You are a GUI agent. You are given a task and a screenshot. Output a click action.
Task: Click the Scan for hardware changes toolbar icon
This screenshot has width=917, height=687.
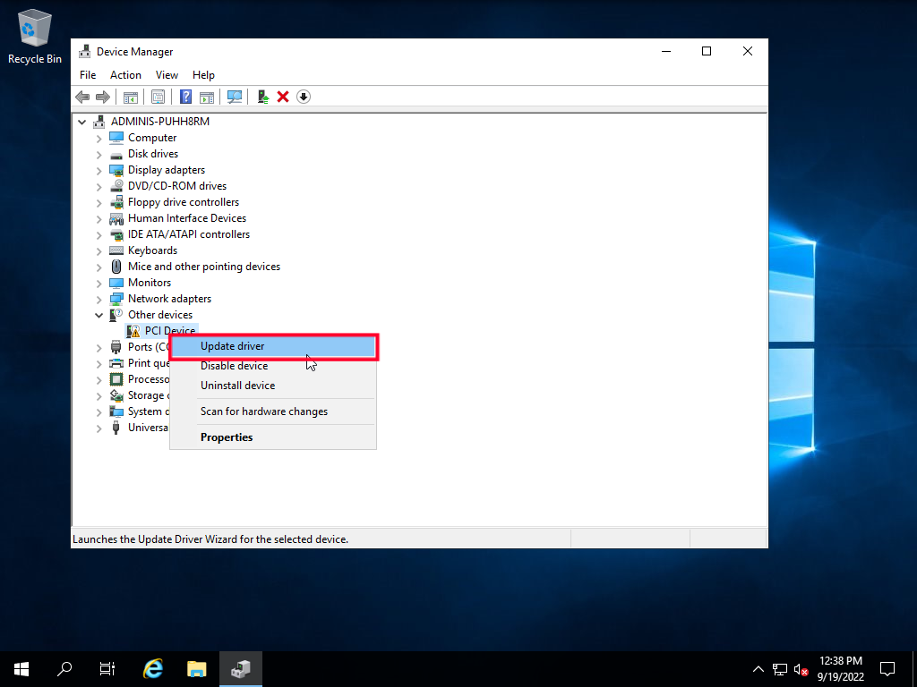(x=234, y=97)
